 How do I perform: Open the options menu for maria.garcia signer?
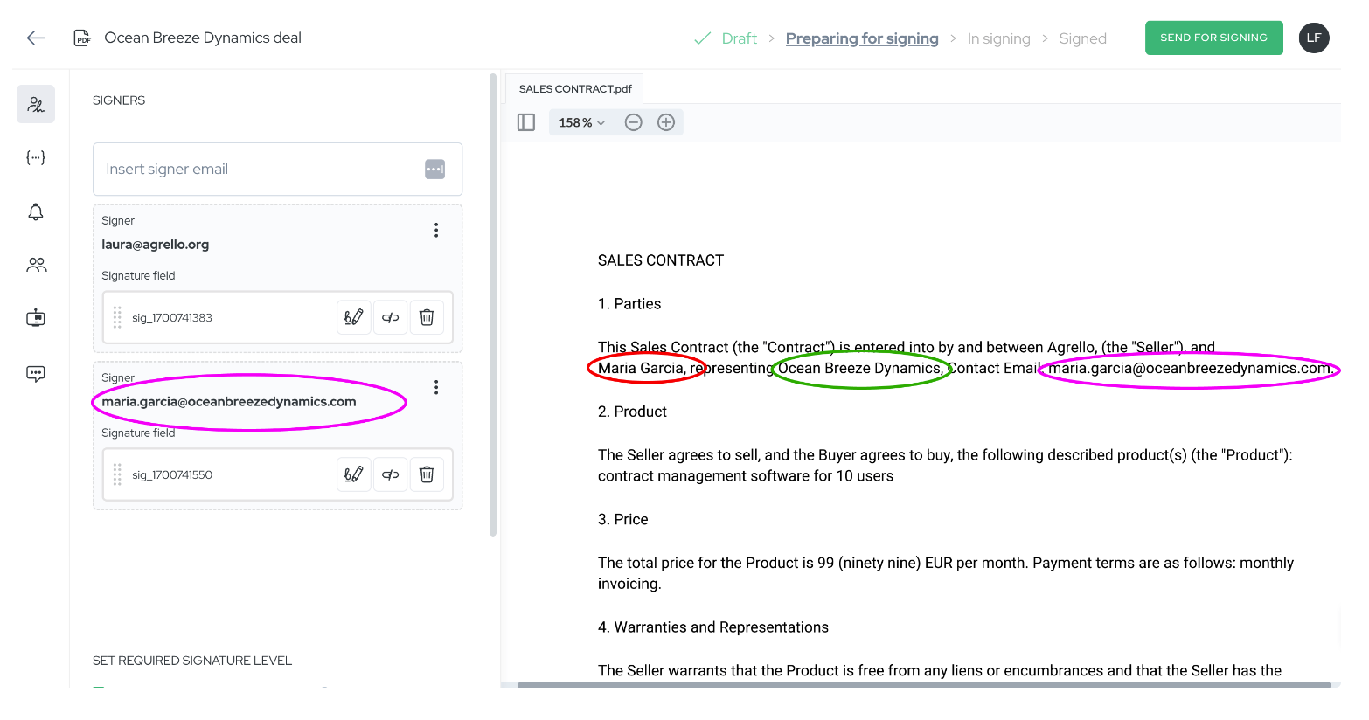click(x=436, y=387)
